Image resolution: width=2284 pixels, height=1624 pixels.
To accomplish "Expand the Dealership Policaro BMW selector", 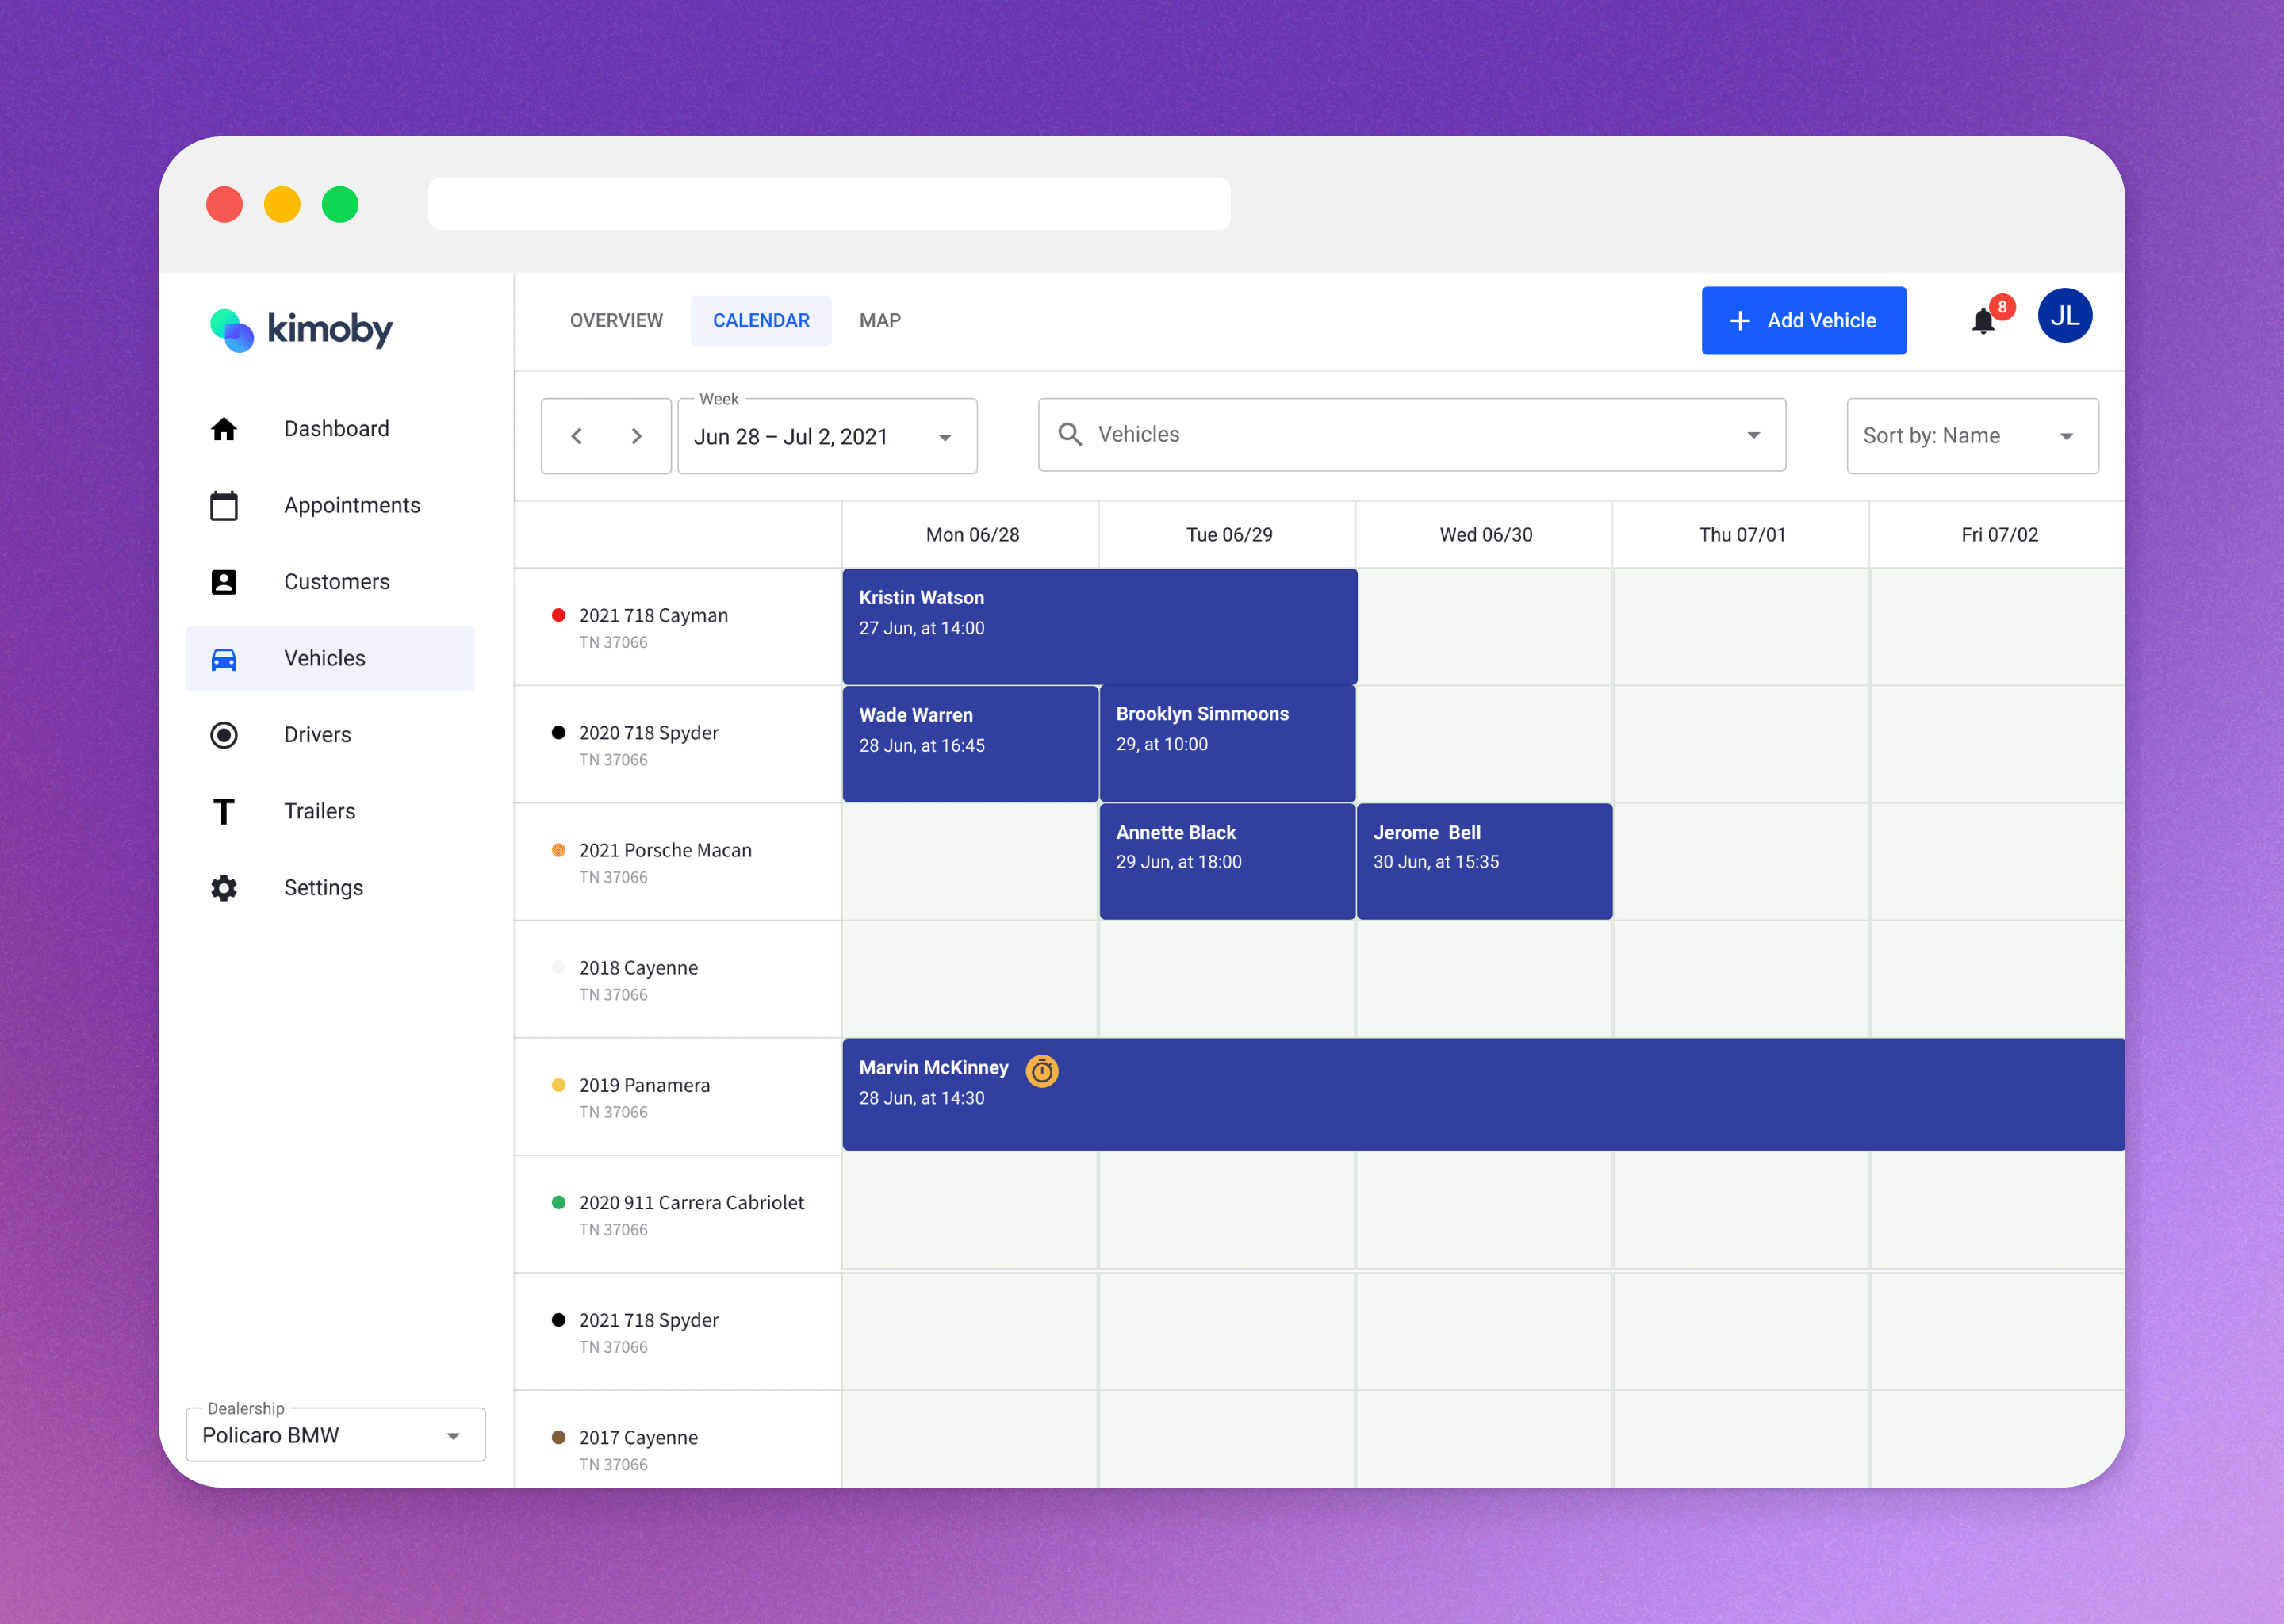I will coord(335,1434).
